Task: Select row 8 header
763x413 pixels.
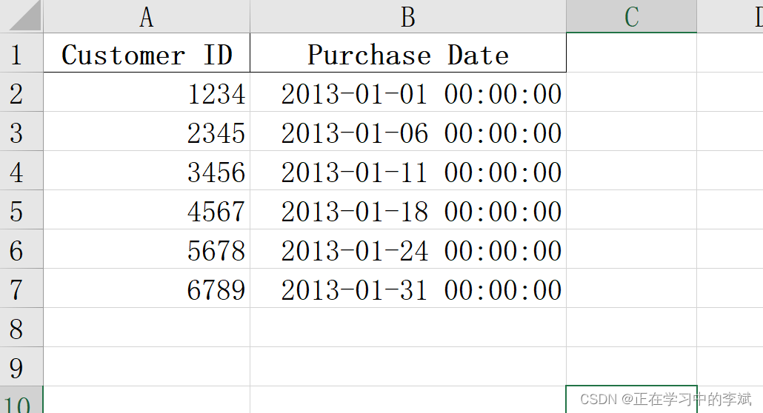Action: click(x=21, y=327)
